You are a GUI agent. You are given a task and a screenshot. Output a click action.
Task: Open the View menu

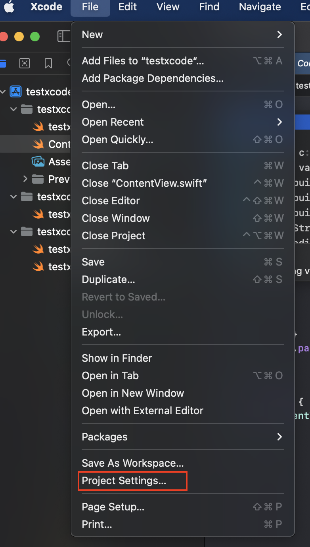(168, 7)
